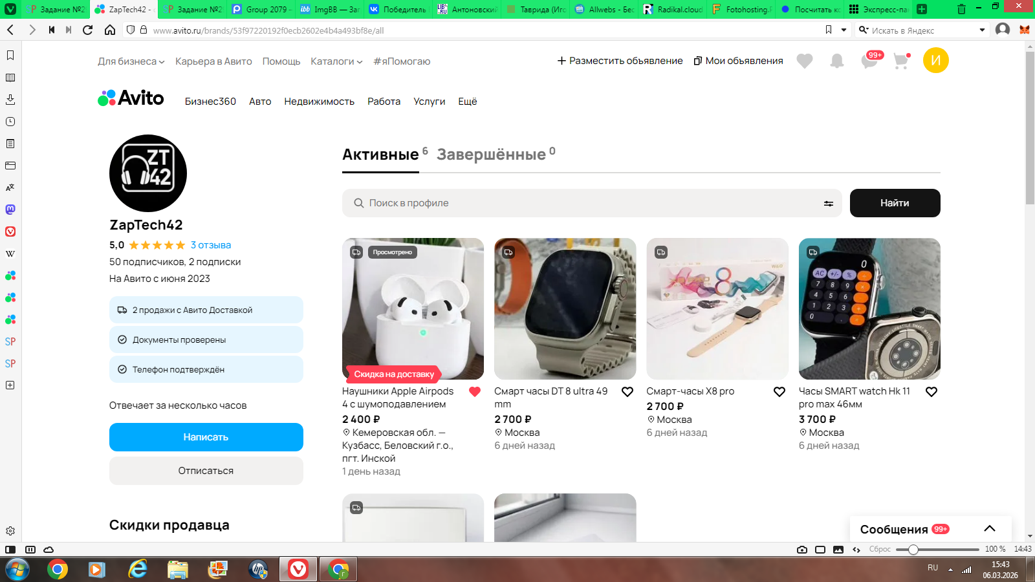Click the Avito logo

click(x=131, y=98)
